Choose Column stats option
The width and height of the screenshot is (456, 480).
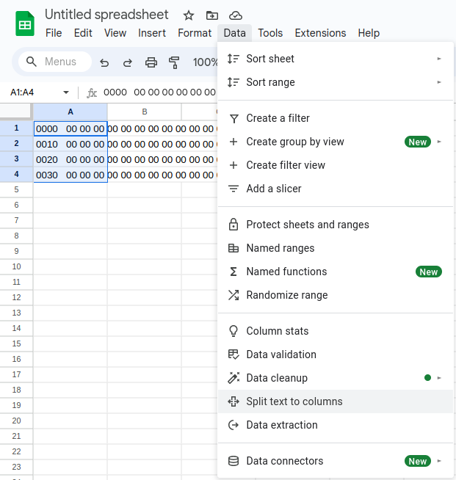click(336, 331)
